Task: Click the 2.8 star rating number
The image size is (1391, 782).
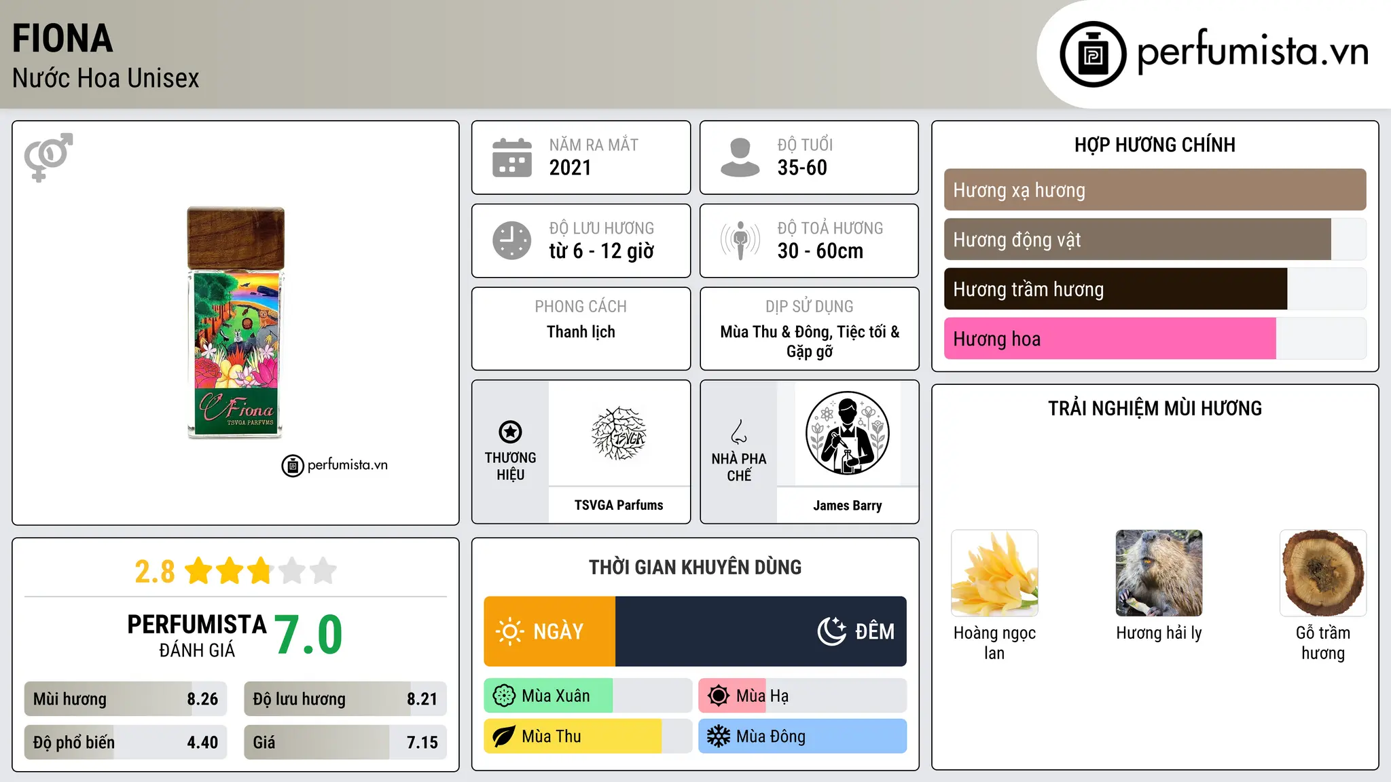Action: pos(155,572)
